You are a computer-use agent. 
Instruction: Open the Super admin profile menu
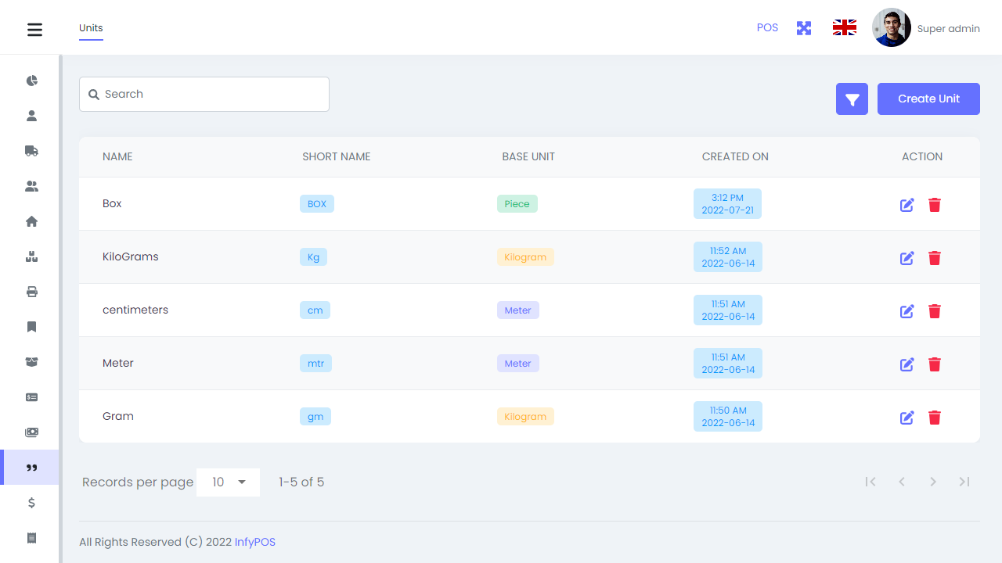pyautogui.click(x=926, y=28)
